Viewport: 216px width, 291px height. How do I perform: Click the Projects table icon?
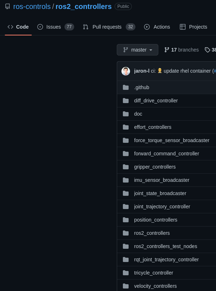(x=183, y=27)
